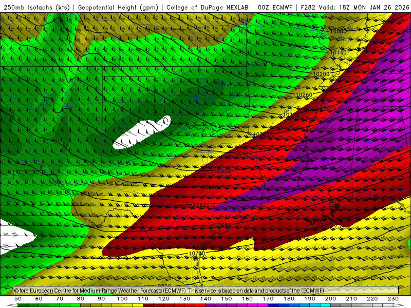Click the 190 value on the color scale
This screenshot has height=308, width=411.
[310, 299]
